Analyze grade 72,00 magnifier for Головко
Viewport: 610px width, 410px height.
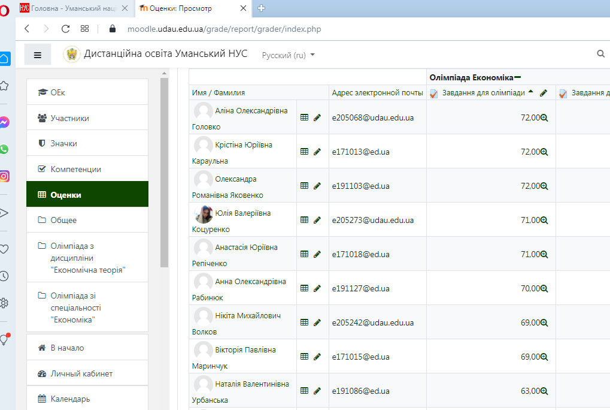pos(544,117)
